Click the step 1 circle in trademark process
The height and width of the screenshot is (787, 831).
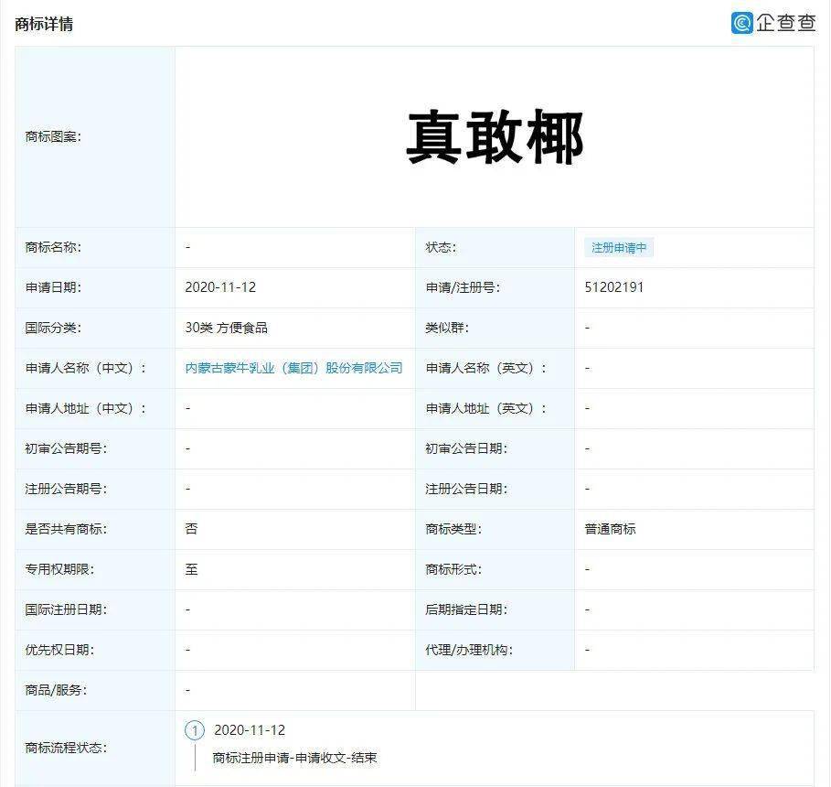(x=195, y=730)
